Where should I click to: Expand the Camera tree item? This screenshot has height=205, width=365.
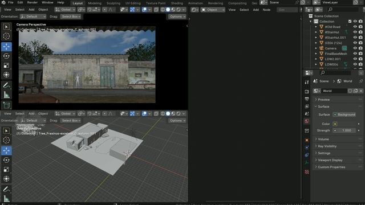[316, 48]
